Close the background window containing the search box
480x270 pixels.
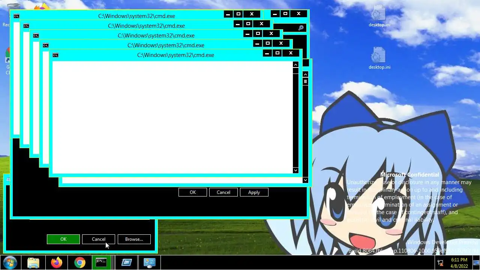[x=298, y=14]
